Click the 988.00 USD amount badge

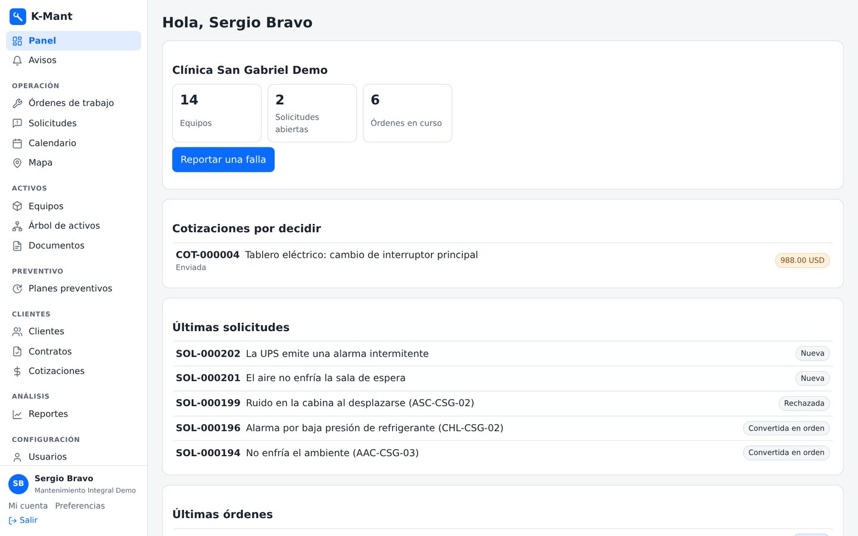803,260
